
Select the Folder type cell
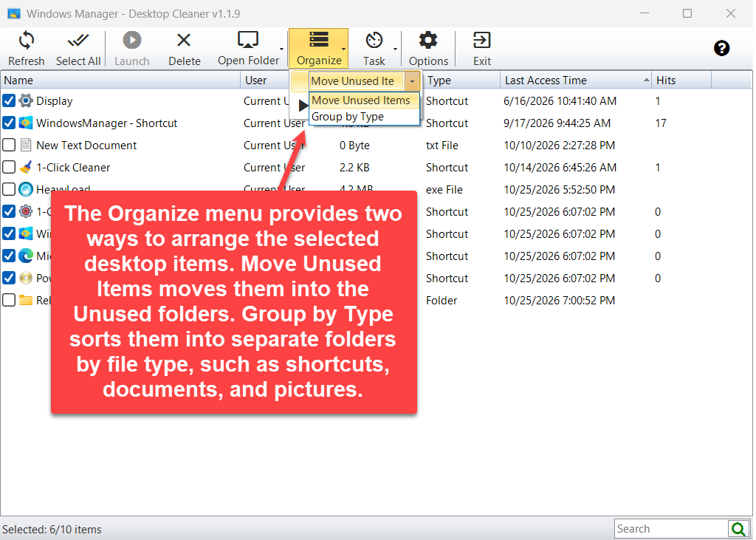441,300
